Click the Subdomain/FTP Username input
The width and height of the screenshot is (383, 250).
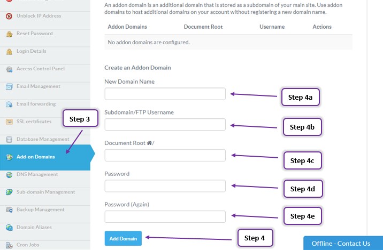(165, 125)
